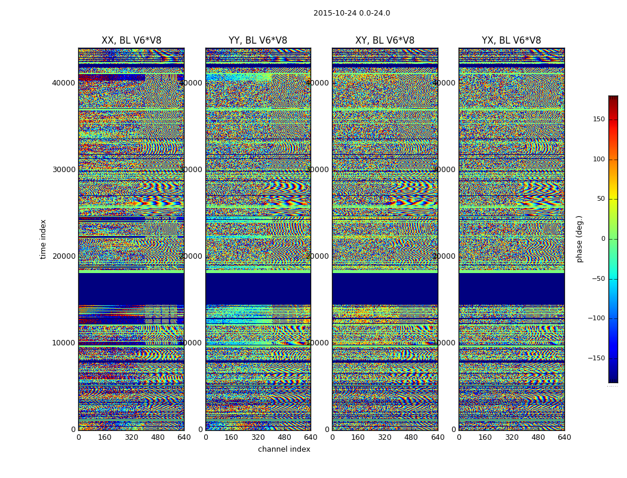This screenshot has width=627, height=478.
Task: Click the YX, BL V6*V8 subplot title
Action: point(511,41)
